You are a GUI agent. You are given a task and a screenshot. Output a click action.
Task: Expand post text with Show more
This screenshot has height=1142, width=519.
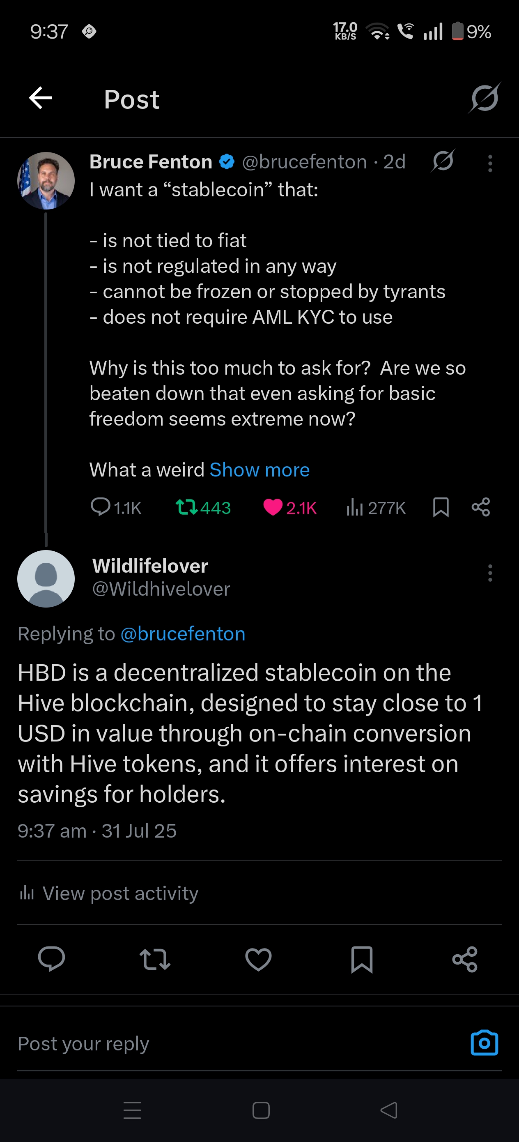point(259,470)
